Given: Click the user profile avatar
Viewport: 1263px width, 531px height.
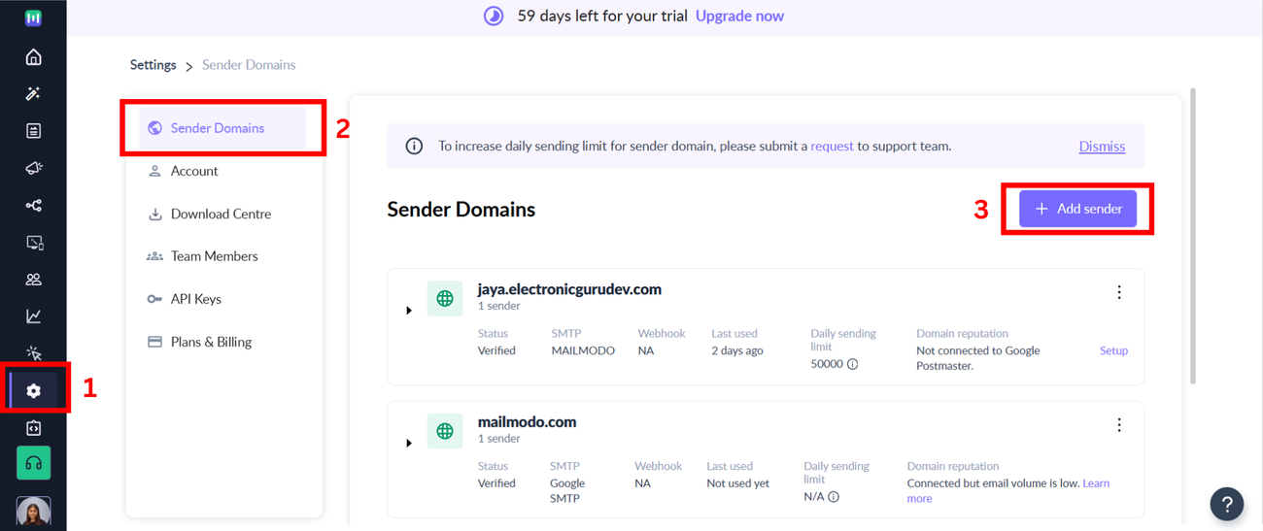Looking at the screenshot, I should click(x=33, y=511).
